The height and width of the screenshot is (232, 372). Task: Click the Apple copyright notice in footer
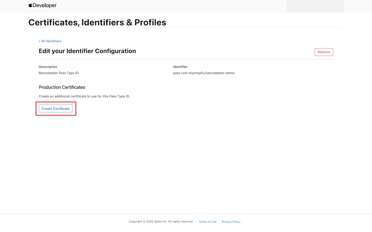[x=161, y=221]
